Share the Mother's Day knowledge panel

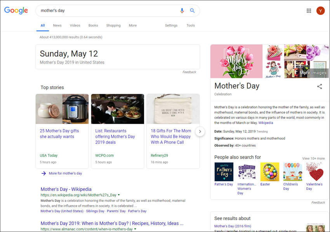pos(320,86)
